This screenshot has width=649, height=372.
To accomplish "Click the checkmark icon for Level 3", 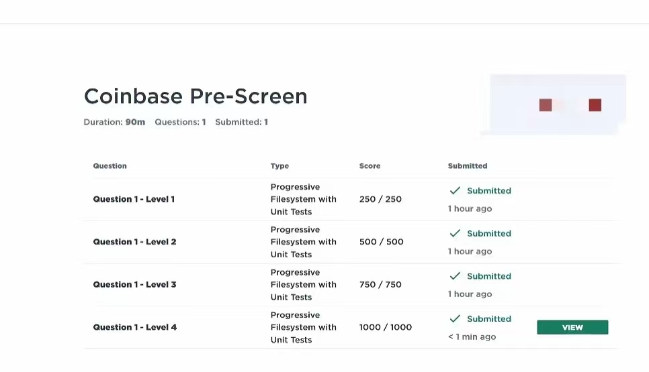I will (x=455, y=275).
